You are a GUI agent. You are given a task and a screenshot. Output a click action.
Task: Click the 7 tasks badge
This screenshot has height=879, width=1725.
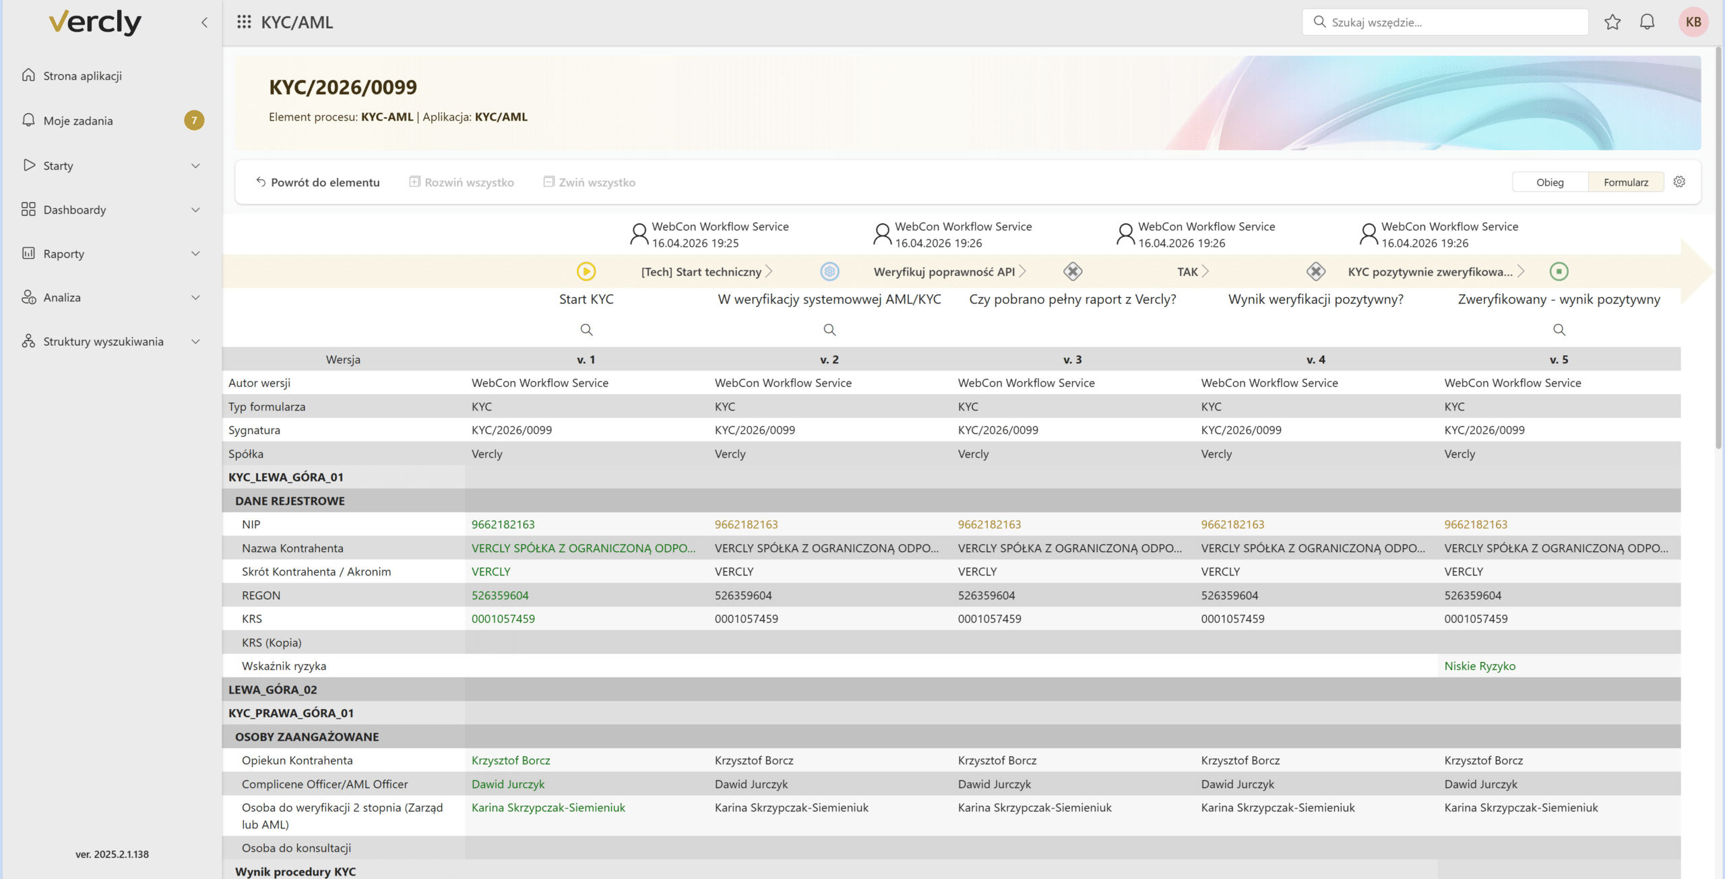pyautogui.click(x=194, y=121)
